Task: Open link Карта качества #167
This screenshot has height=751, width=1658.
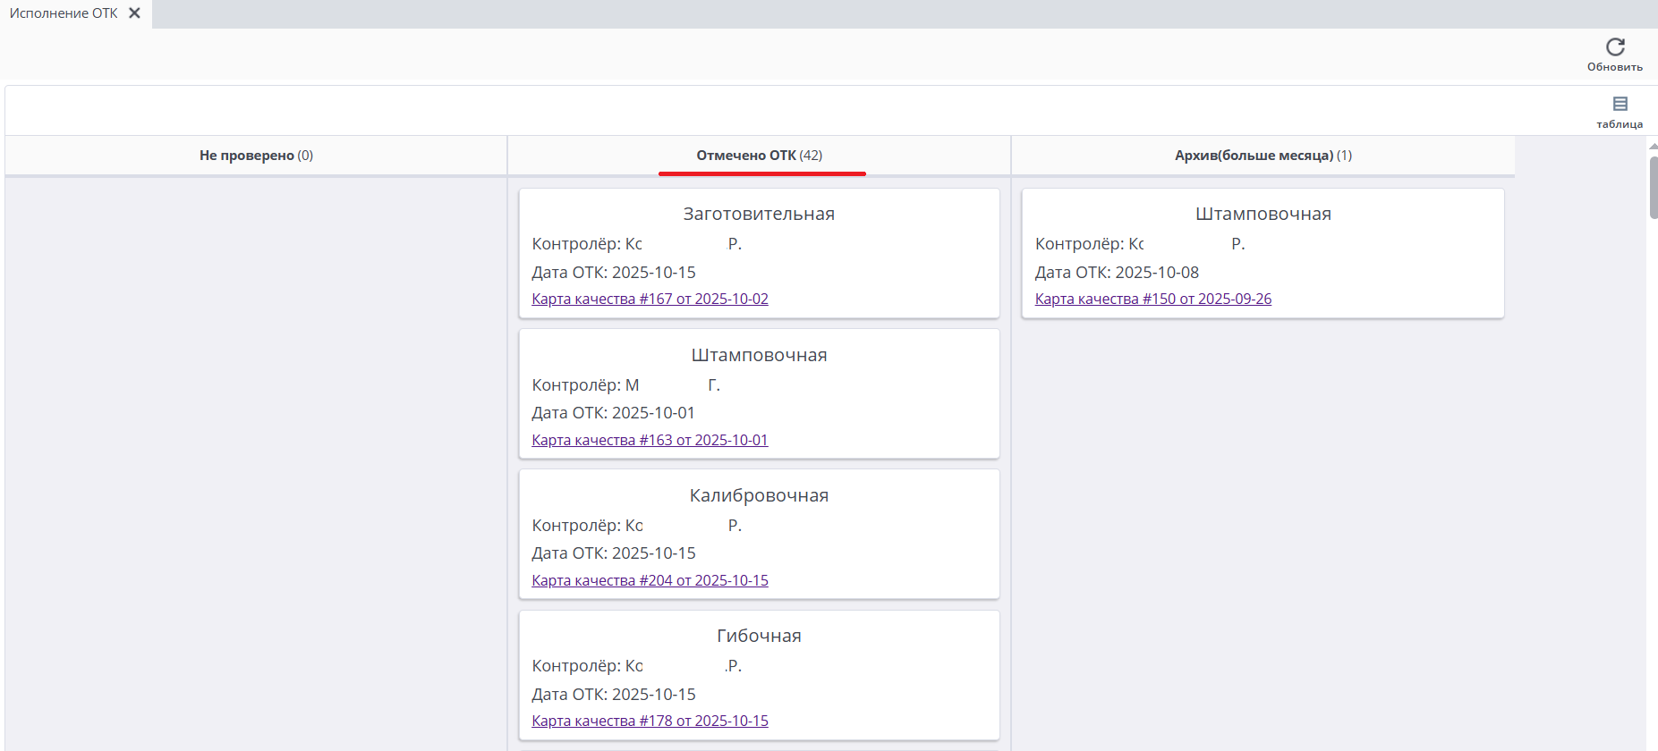Action: pos(650,300)
